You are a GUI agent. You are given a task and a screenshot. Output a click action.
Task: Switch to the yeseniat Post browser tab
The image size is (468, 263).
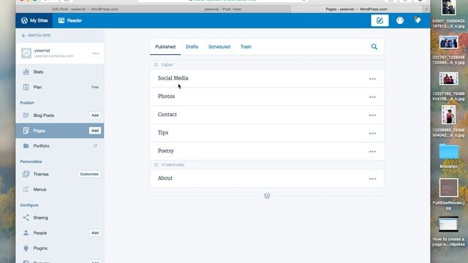(222, 9)
